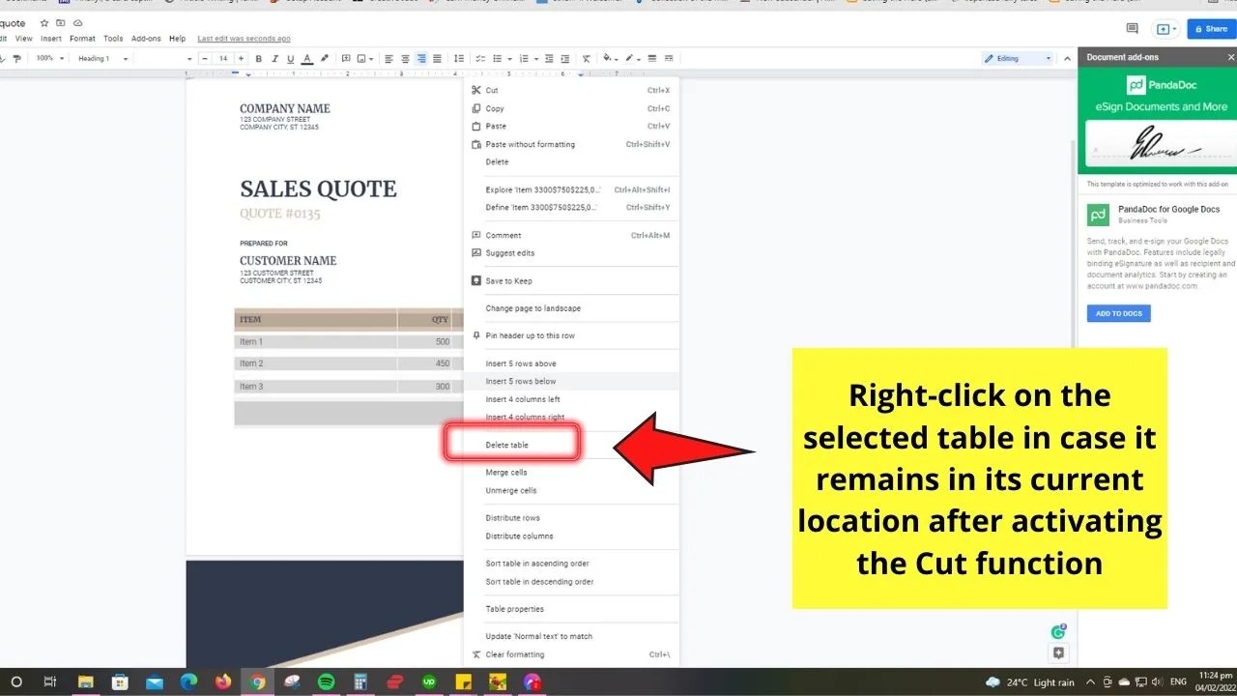Open the Add-ons menu
The height and width of the screenshot is (696, 1237).
click(146, 38)
